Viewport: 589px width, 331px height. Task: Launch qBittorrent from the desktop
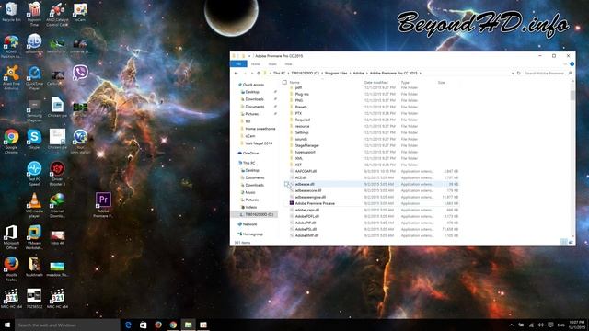pyautogui.click(x=34, y=43)
